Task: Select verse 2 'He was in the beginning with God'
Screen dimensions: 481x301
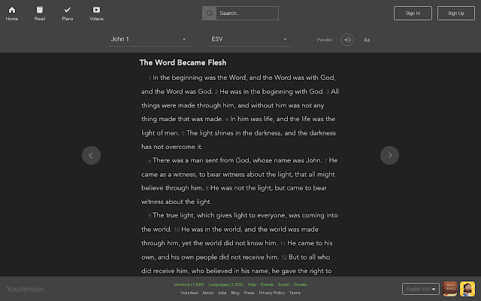Action: (x=272, y=92)
